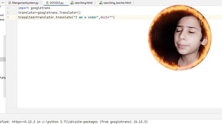Click line number 1 in the gutter
This screenshot has height=124, width=222.
pos(8,8)
